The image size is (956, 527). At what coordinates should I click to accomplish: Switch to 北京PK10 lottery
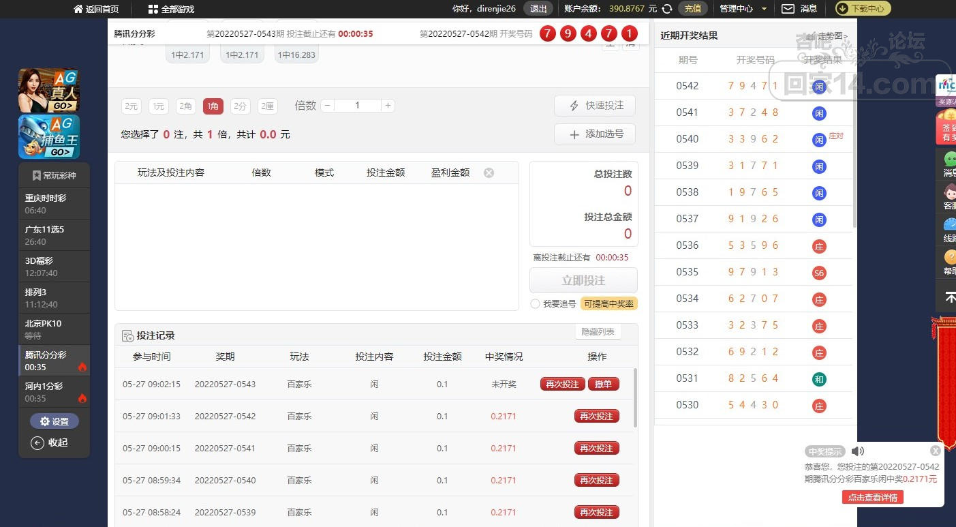pos(55,329)
